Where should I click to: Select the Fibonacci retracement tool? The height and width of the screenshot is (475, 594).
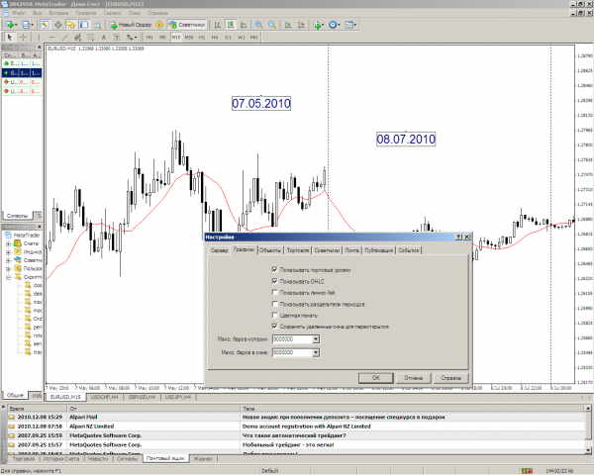pyautogui.click(x=90, y=38)
